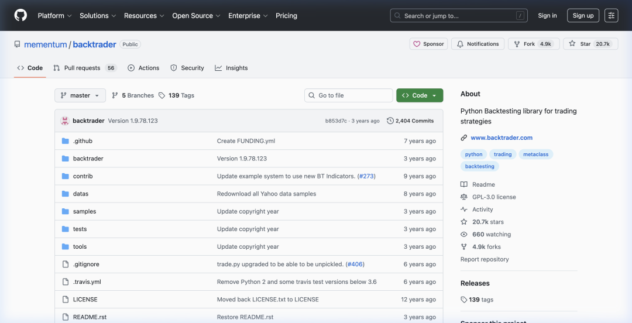Screen dimensions: 632x323
Task: Open Create FUNDING.yml commit message
Action: pyautogui.click(x=246, y=141)
